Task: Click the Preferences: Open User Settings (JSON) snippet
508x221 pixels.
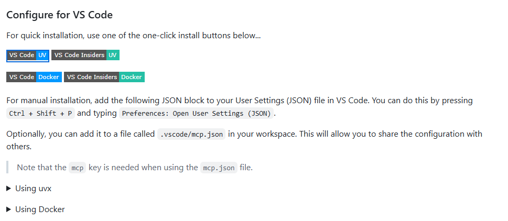Action: 196,114
